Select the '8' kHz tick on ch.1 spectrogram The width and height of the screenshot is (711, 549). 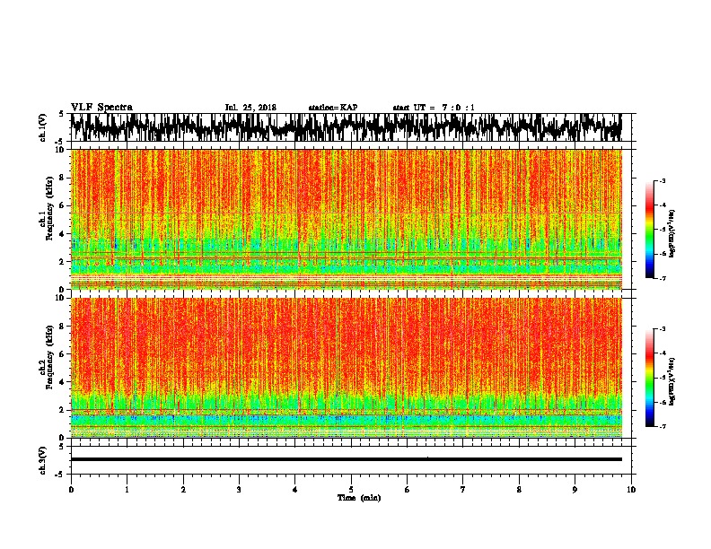(63, 178)
